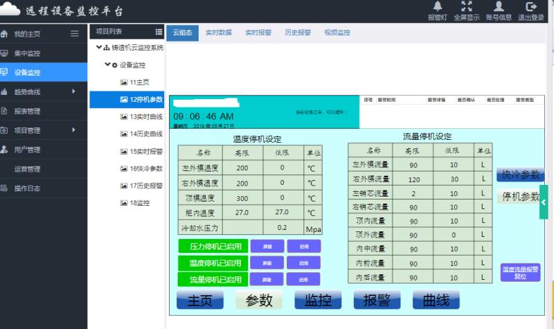Click 左外模温度 高限 value field
The height and width of the screenshot is (329, 554).
242,168
